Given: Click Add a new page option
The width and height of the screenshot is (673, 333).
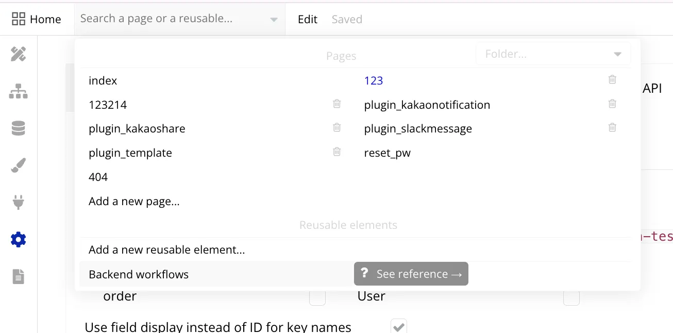Looking at the screenshot, I should coord(134,201).
